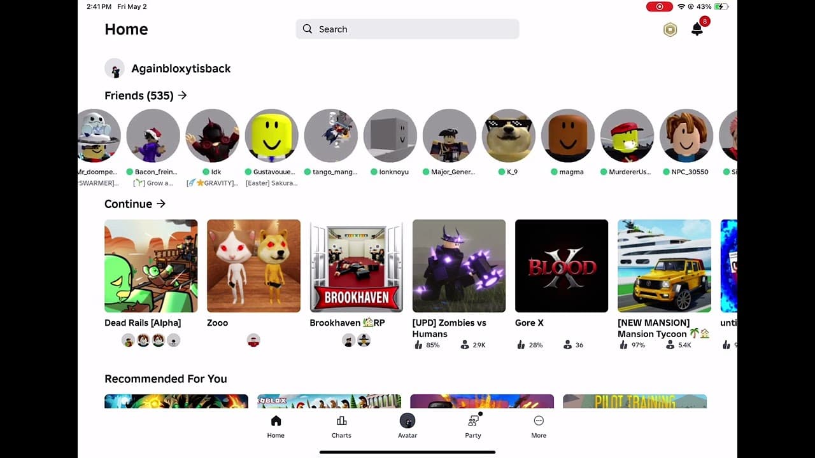Open Againbloxytisback username link

(181, 69)
